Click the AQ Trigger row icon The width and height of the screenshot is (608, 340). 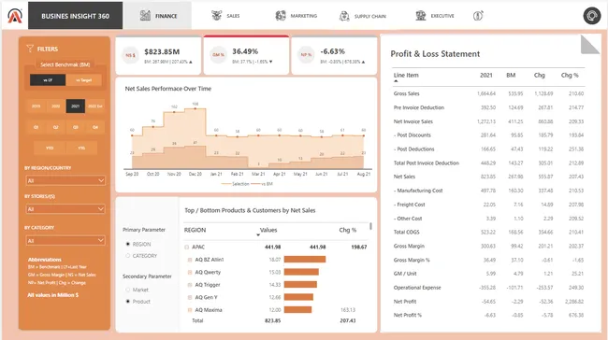tap(190, 285)
